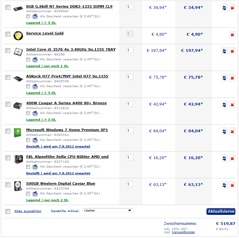Select the Intel Core i5 row checkbox

[8, 51]
